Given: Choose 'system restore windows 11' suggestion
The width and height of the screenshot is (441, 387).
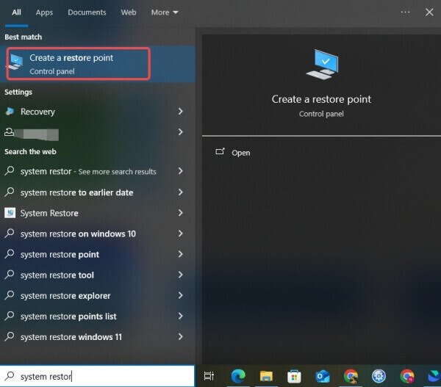Looking at the screenshot, I should pyautogui.click(x=98, y=337).
